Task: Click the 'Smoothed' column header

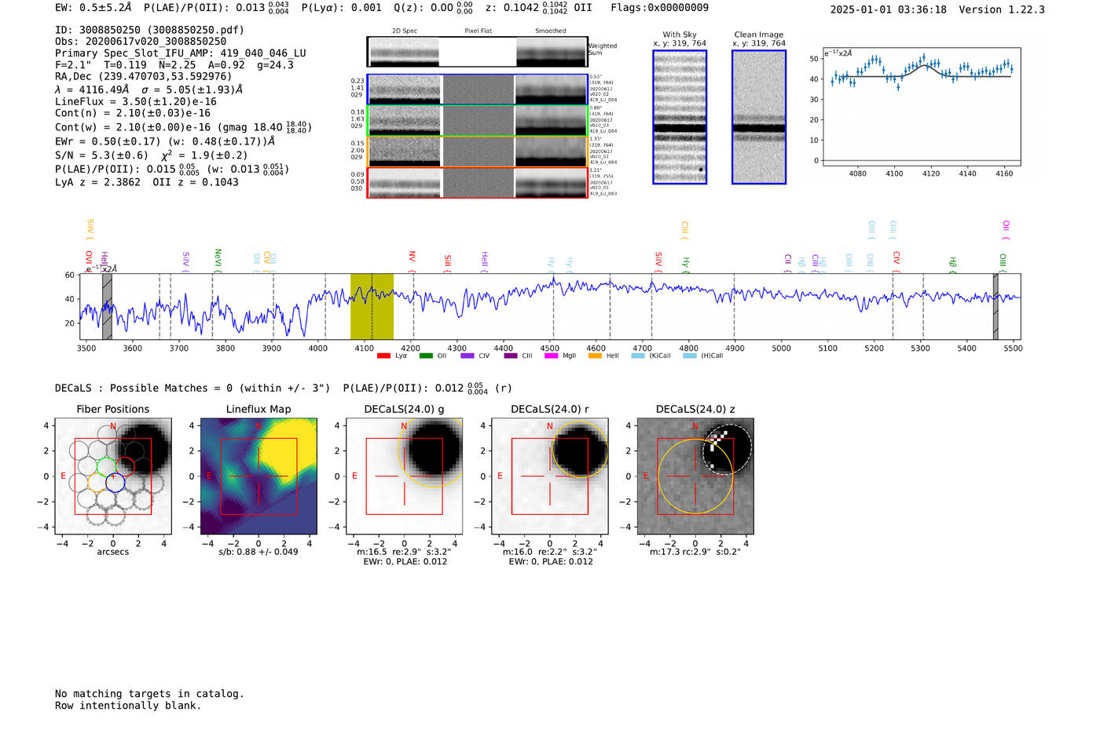Action: click(x=551, y=31)
